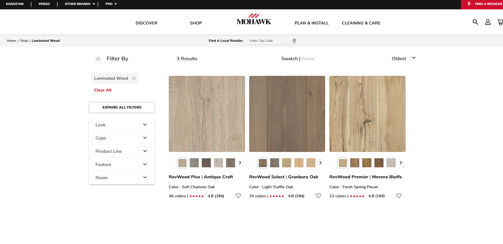Select second gray Granbury Oak swatch
This screenshot has height=244, width=503.
pos(274,163)
